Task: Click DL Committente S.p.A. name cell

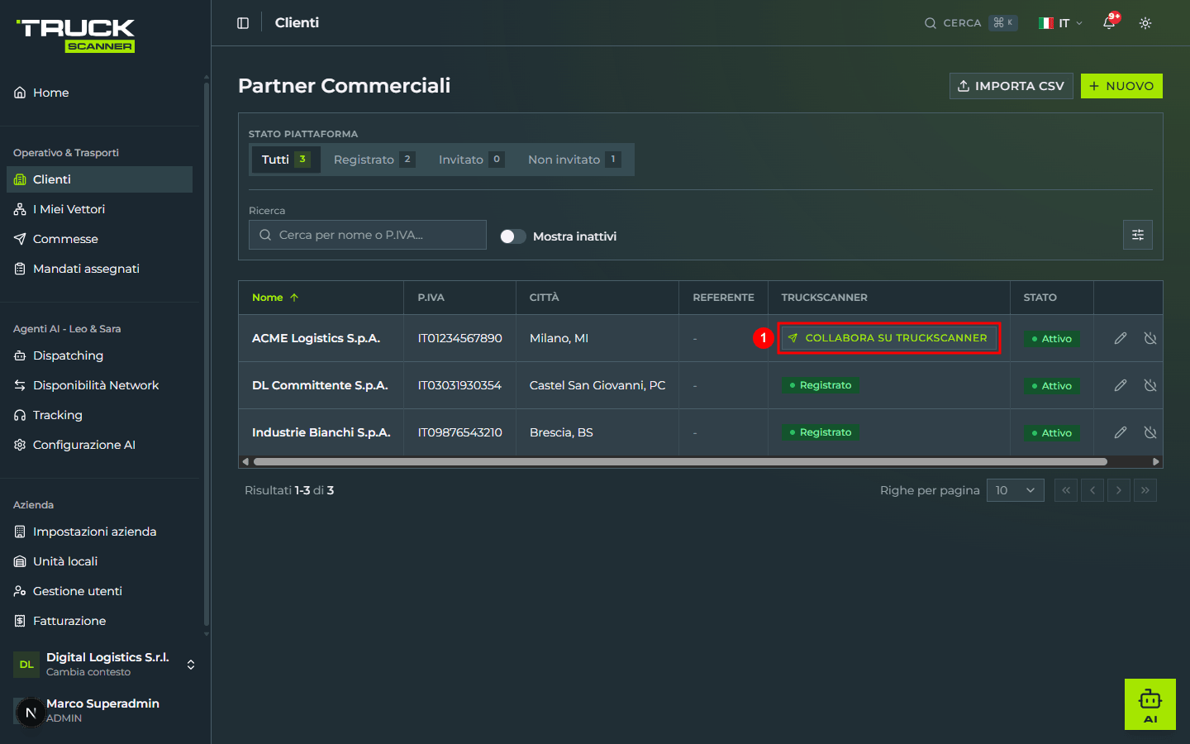Action: [320, 385]
